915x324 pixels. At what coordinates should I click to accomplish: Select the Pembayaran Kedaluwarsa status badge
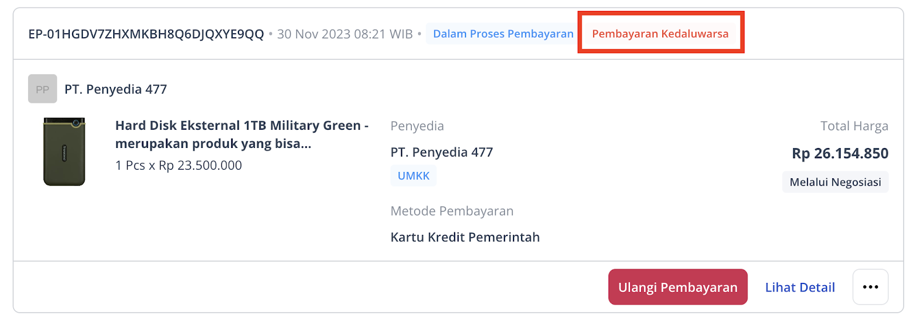(661, 34)
